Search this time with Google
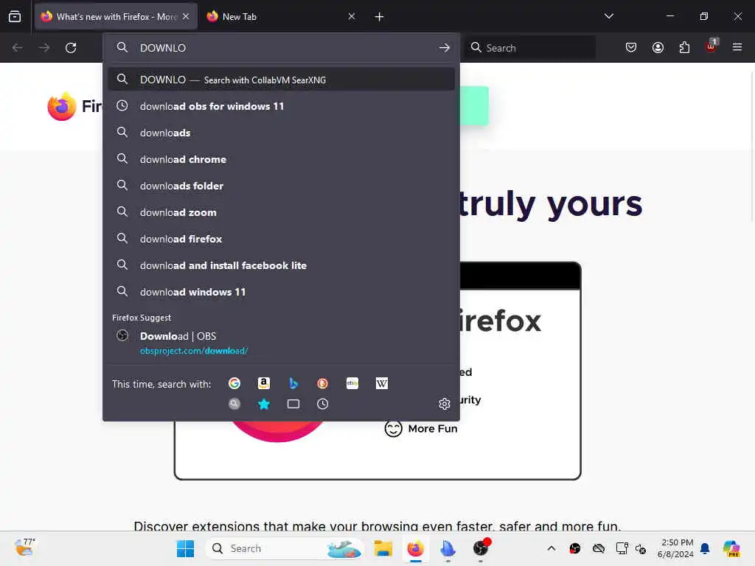This screenshot has width=755, height=566. (234, 383)
